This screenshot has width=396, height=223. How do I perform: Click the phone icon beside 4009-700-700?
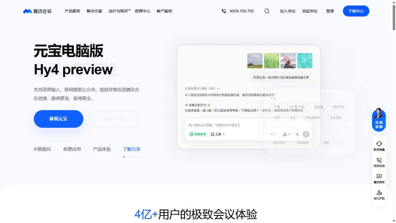[224, 11]
